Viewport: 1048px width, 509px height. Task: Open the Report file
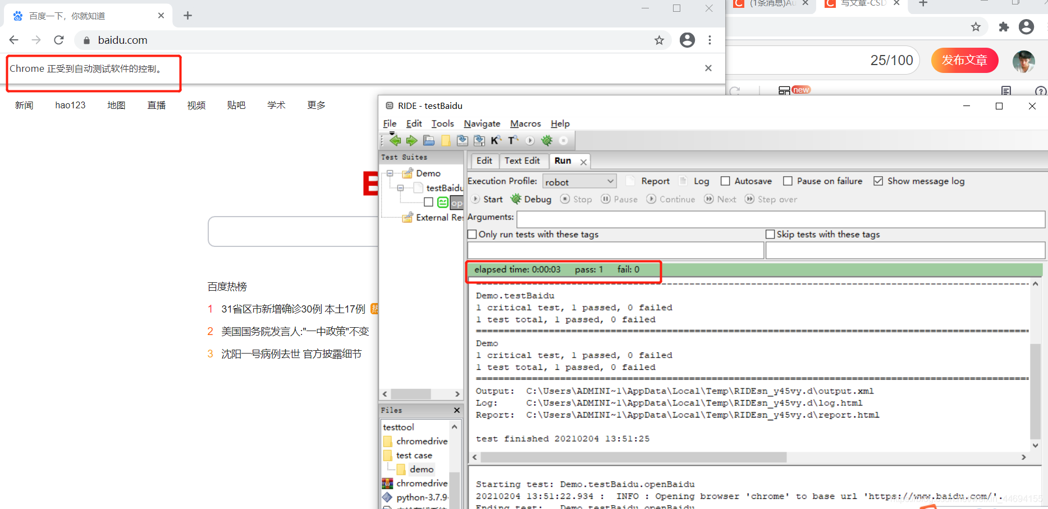tap(648, 181)
